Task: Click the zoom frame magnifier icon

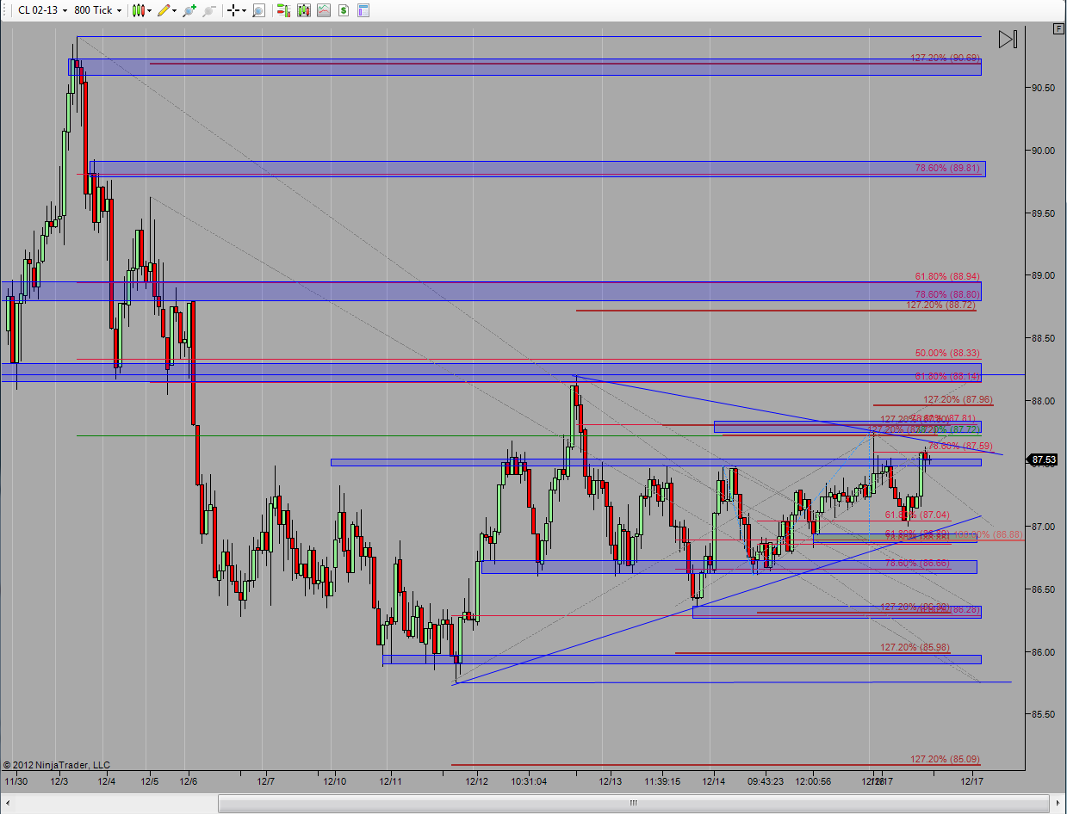Action: (258, 10)
